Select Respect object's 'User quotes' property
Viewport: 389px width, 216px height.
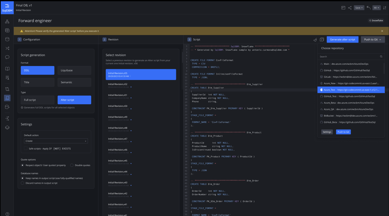pos(23,165)
